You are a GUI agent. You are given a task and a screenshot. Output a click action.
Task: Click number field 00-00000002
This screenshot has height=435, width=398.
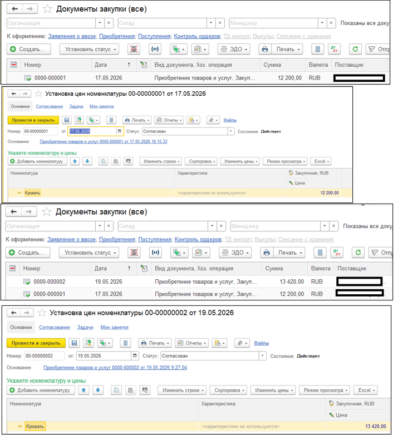[x=45, y=356]
